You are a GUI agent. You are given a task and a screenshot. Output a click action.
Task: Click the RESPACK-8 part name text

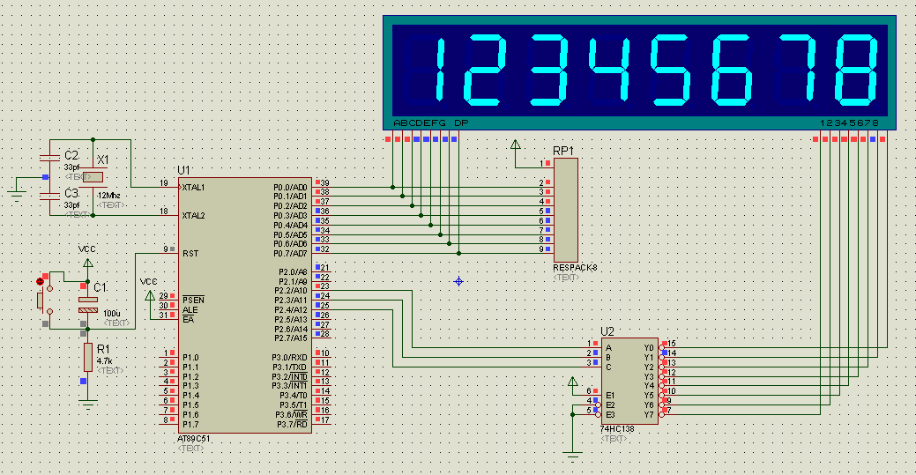(x=575, y=268)
